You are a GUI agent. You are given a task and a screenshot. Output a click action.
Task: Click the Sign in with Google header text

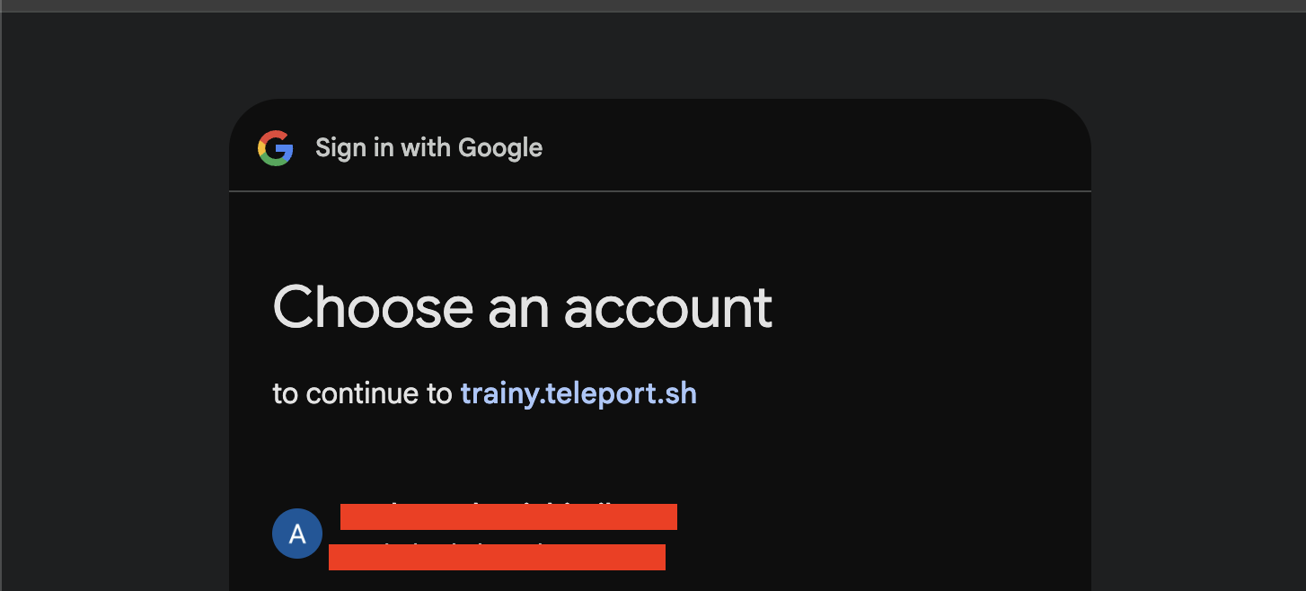coord(428,147)
